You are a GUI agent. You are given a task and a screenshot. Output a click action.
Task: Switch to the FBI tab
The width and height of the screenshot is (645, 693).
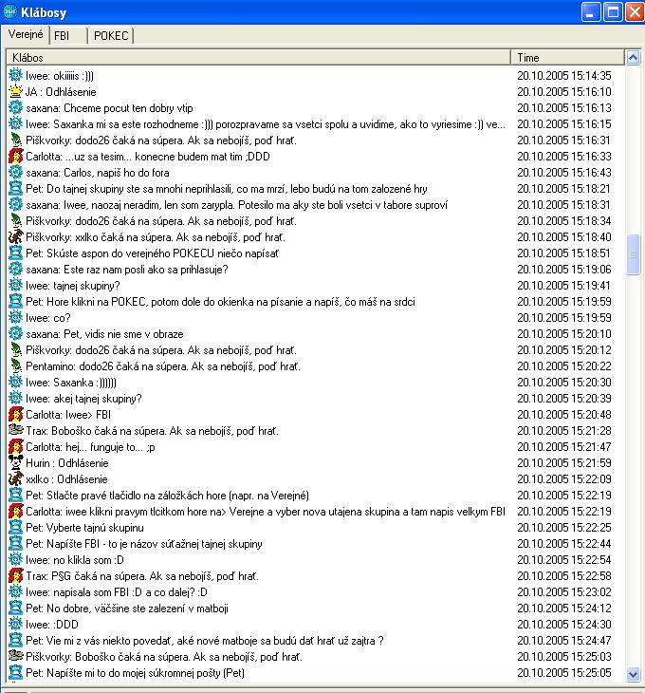(x=62, y=35)
